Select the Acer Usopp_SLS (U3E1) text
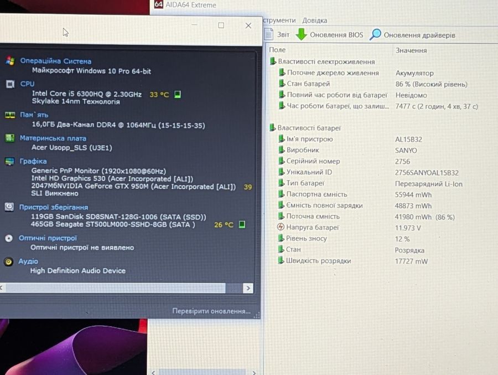This screenshot has width=498, height=375. coord(72,147)
